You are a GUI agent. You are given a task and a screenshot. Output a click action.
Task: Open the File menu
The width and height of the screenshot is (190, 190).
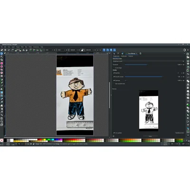(1, 47)
